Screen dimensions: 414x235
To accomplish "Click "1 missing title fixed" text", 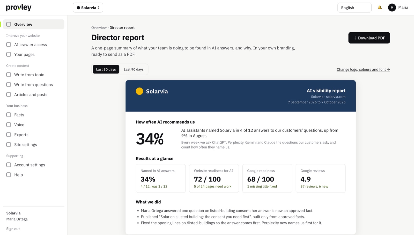I will [x=262, y=186].
